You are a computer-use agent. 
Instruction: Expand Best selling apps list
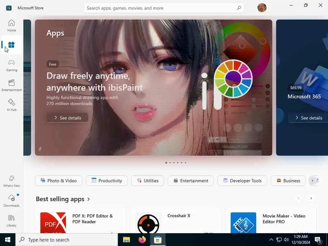click(x=88, y=199)
